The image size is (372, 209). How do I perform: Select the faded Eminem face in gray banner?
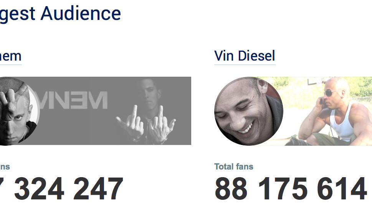[148, 91]
